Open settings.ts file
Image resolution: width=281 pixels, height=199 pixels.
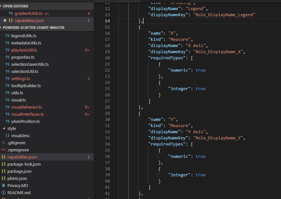(x=47, y=78)
